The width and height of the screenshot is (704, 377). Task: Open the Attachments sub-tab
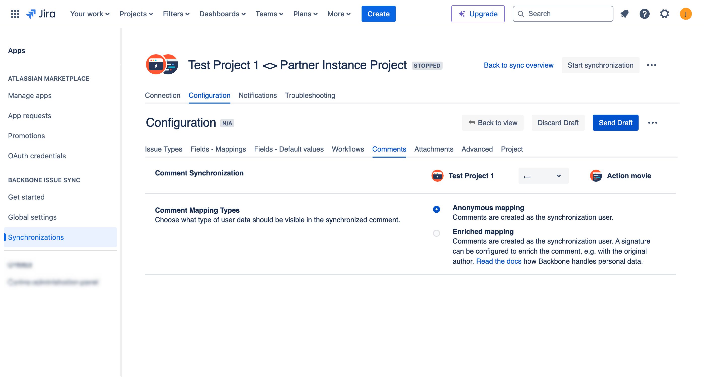tap(434, 149)
